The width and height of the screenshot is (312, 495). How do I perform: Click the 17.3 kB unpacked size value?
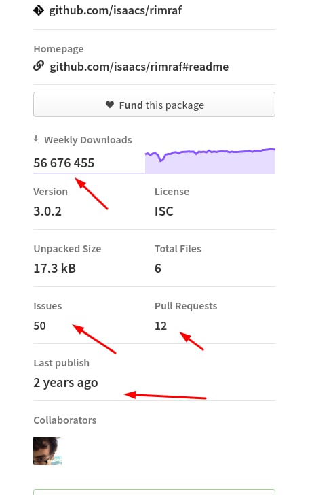[x=55, y=269]
